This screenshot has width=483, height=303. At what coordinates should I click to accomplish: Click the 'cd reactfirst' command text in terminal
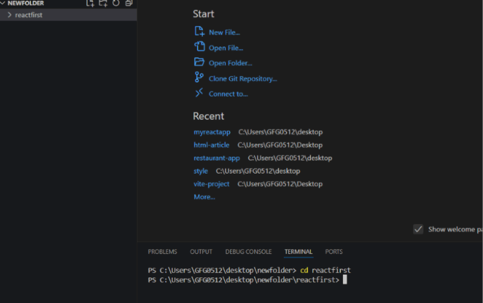point(325,270)
